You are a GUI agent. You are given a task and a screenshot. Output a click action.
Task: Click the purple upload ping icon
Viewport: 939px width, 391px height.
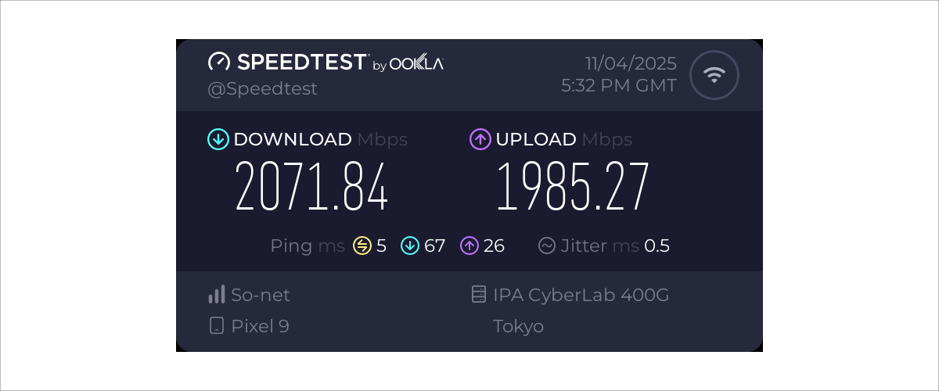pos(469,246)
